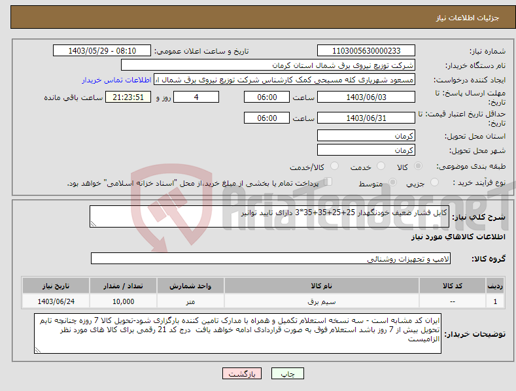Viewport: 516px width, 391px height.
Task: Click the price validity time 06:00 field
Action: click(x=267, y=118)
